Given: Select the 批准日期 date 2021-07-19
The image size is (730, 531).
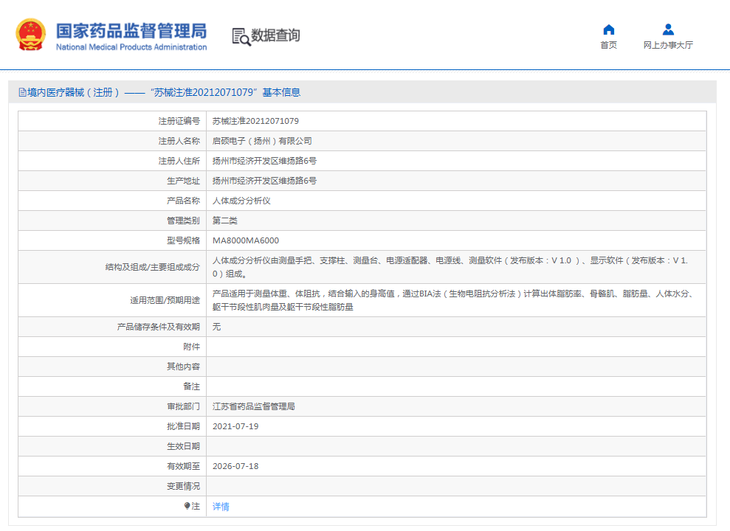Looking at the screenshot, I should [236, 426].
